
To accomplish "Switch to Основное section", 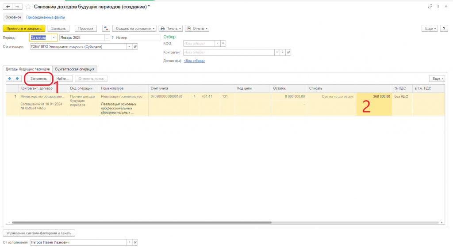I will 13,17.
